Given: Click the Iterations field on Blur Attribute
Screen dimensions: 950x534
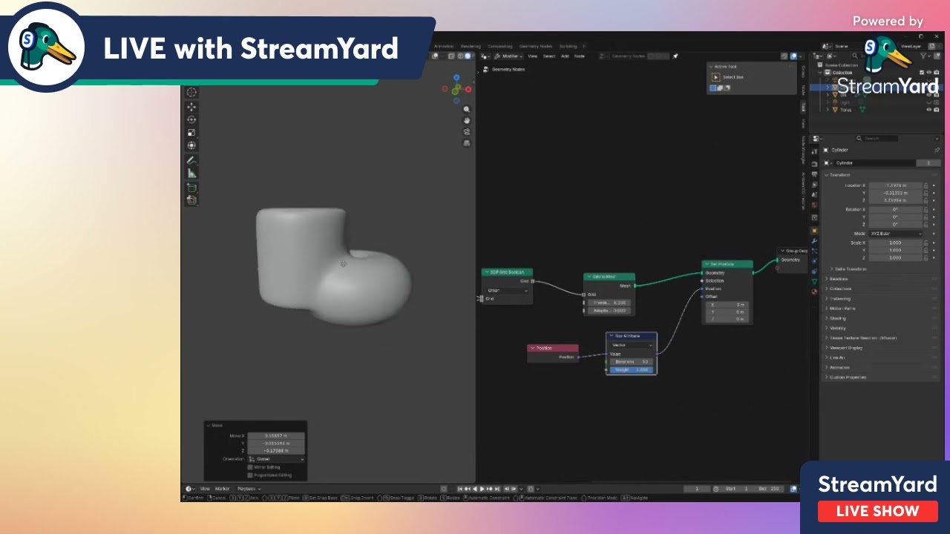Looking at the screenshot, I should coord(632,361).
